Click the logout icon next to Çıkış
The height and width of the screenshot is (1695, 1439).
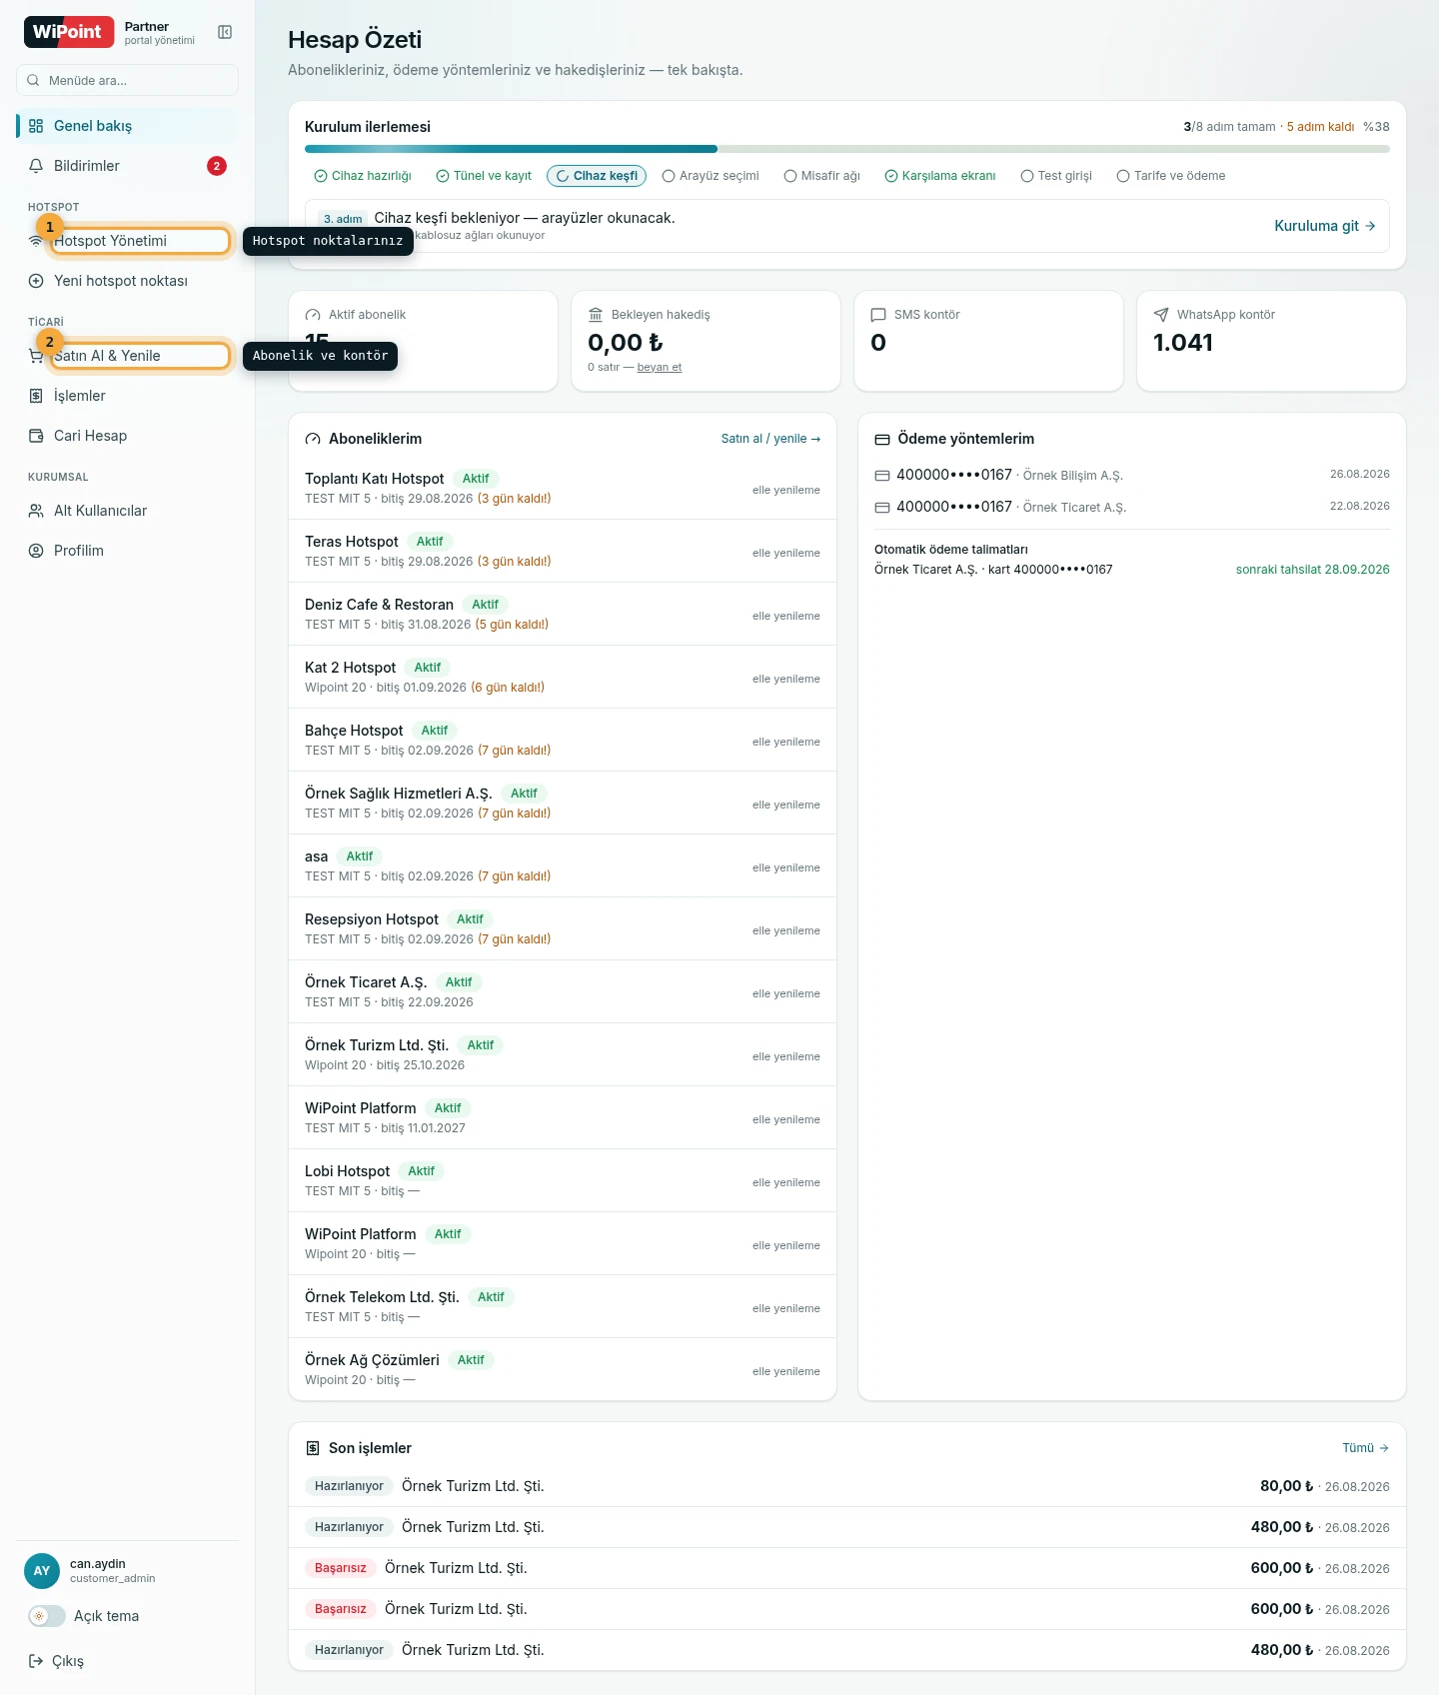tap(36, 1661)
